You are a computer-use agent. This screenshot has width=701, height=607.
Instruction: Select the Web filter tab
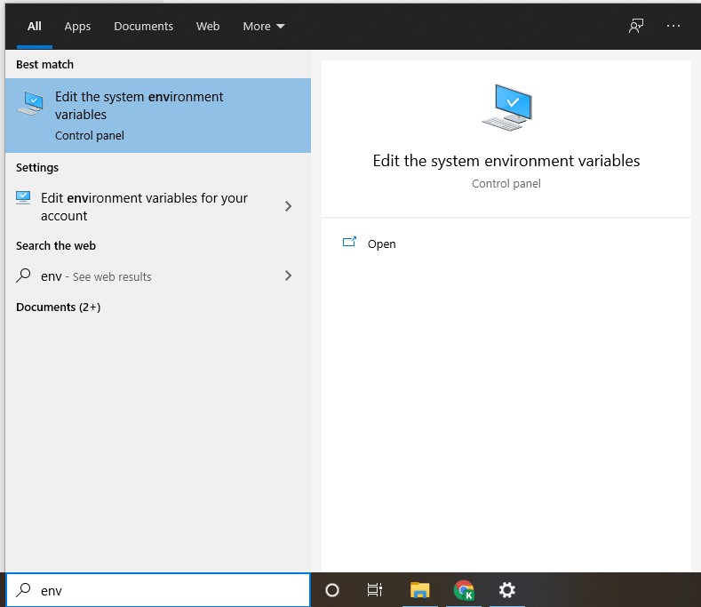[x=208, y=26]
